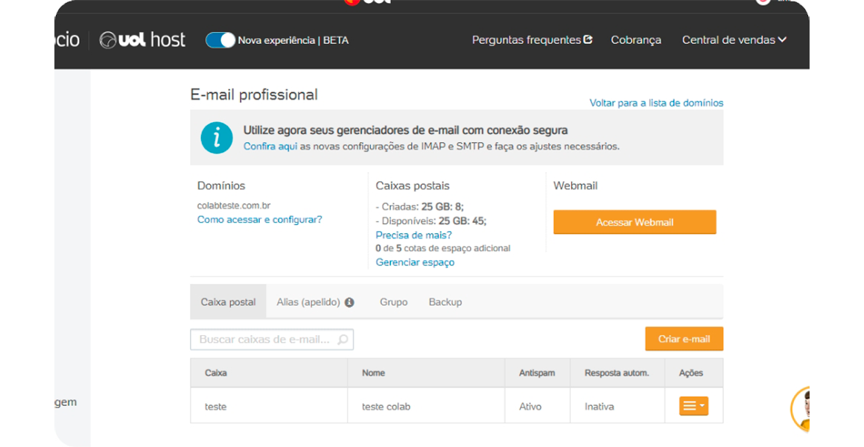Screen dimensions: 864x447
Task: Open the Backup tab
Action: [445, 302]
